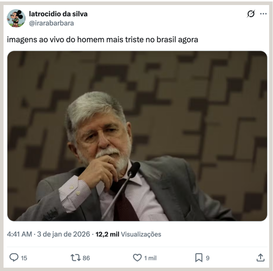Open the three-dot more options menu
This screenshot has height=271, width=273.
click(263, 14)
